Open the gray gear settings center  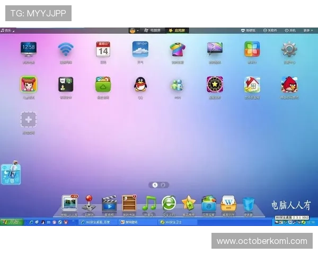pos(289,49)
